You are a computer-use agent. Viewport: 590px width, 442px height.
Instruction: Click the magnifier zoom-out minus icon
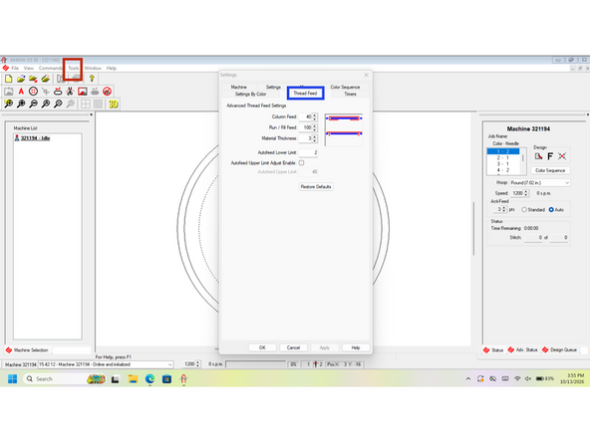tap(34, 105)
